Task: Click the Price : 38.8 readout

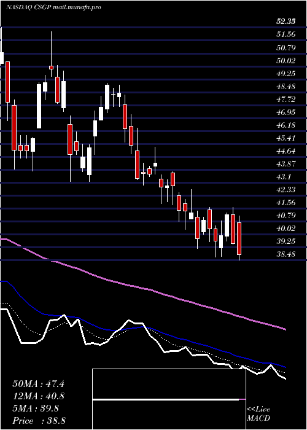Action: point(39,421)
